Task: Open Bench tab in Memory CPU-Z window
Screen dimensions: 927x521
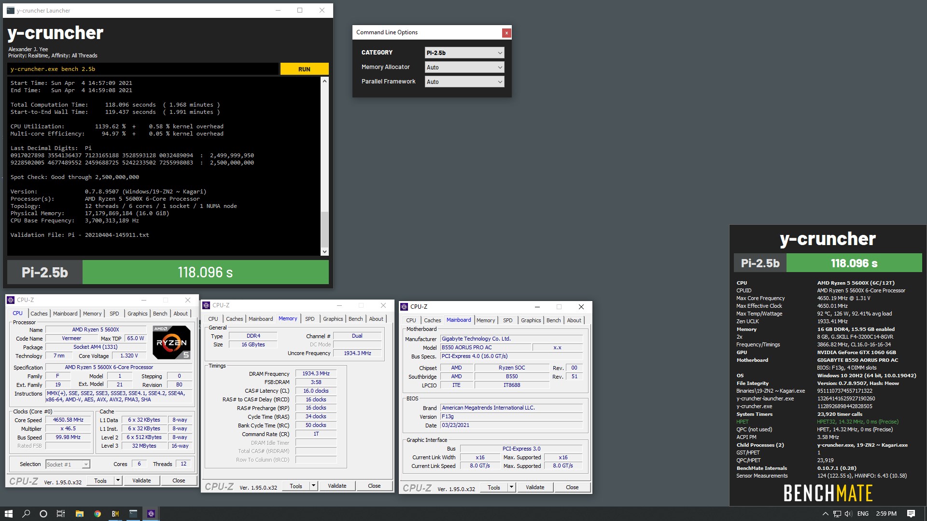Action: [356, 319]
